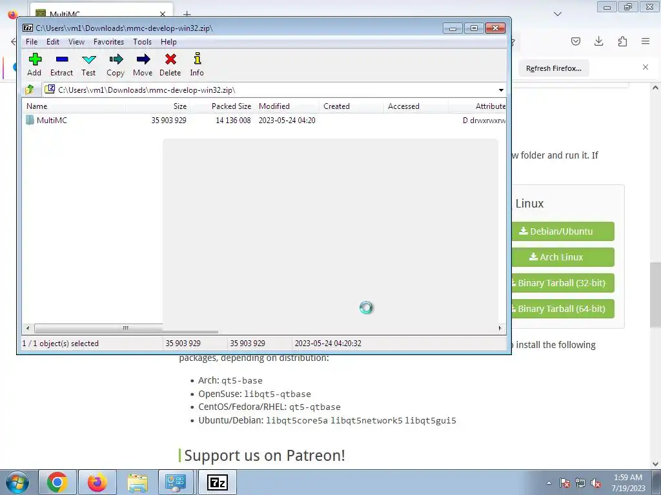Open the File menu in 7-Zip

coord(32,42)
